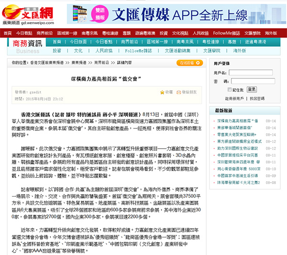
Task: Open the 註冊新用戶 link
Action: [x=234, y=99]
